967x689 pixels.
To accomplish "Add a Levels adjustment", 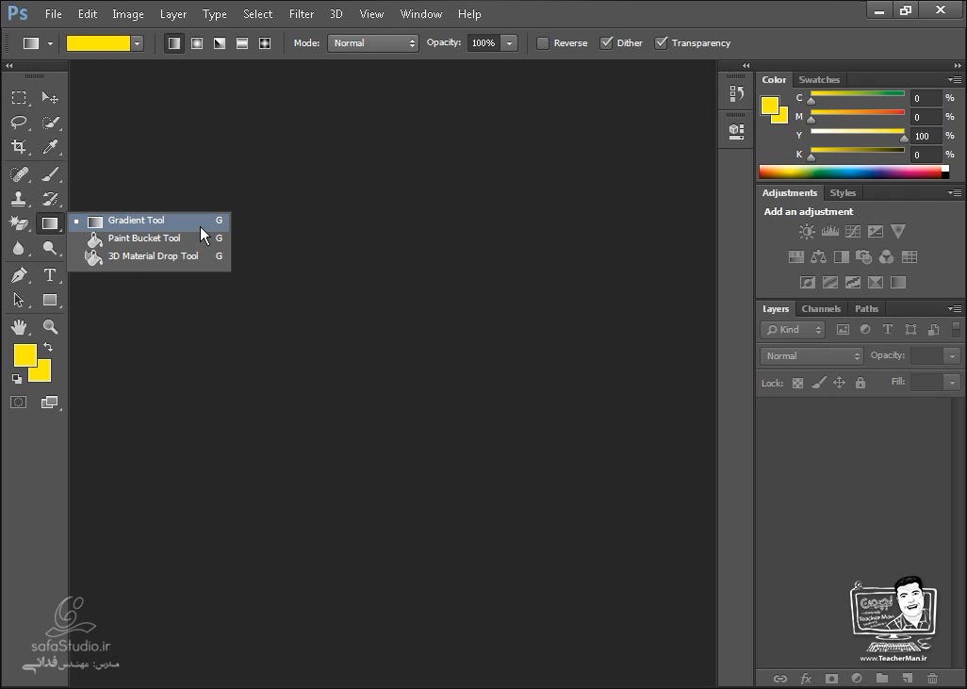I will point(830,231).
